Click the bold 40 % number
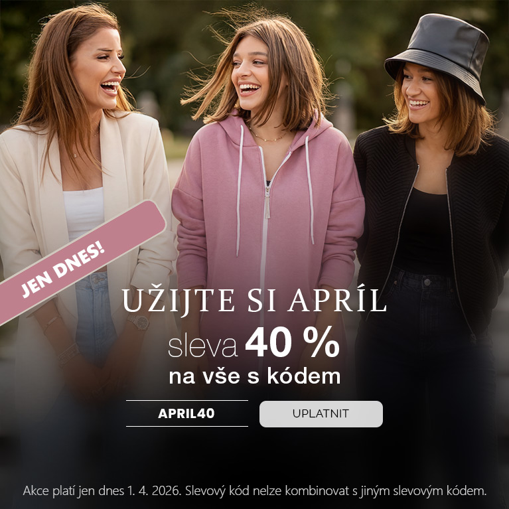This screenshot has width=509, height=509. point(292,343)
